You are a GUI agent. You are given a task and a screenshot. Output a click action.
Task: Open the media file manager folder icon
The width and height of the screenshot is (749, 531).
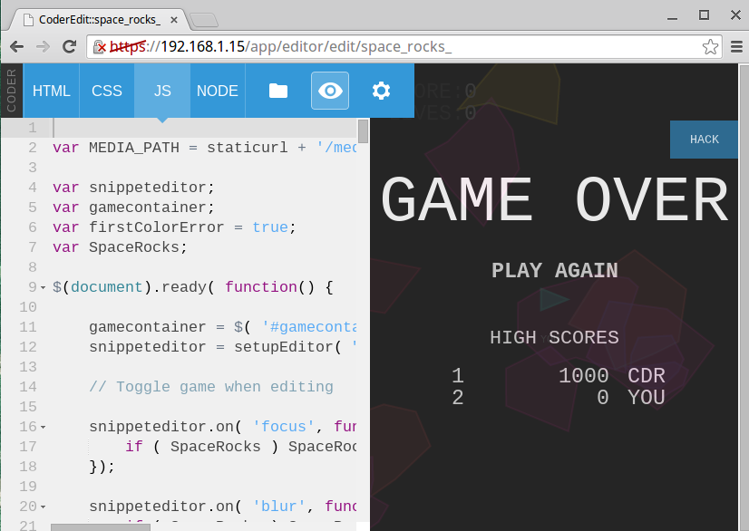[x=277, y=91]
